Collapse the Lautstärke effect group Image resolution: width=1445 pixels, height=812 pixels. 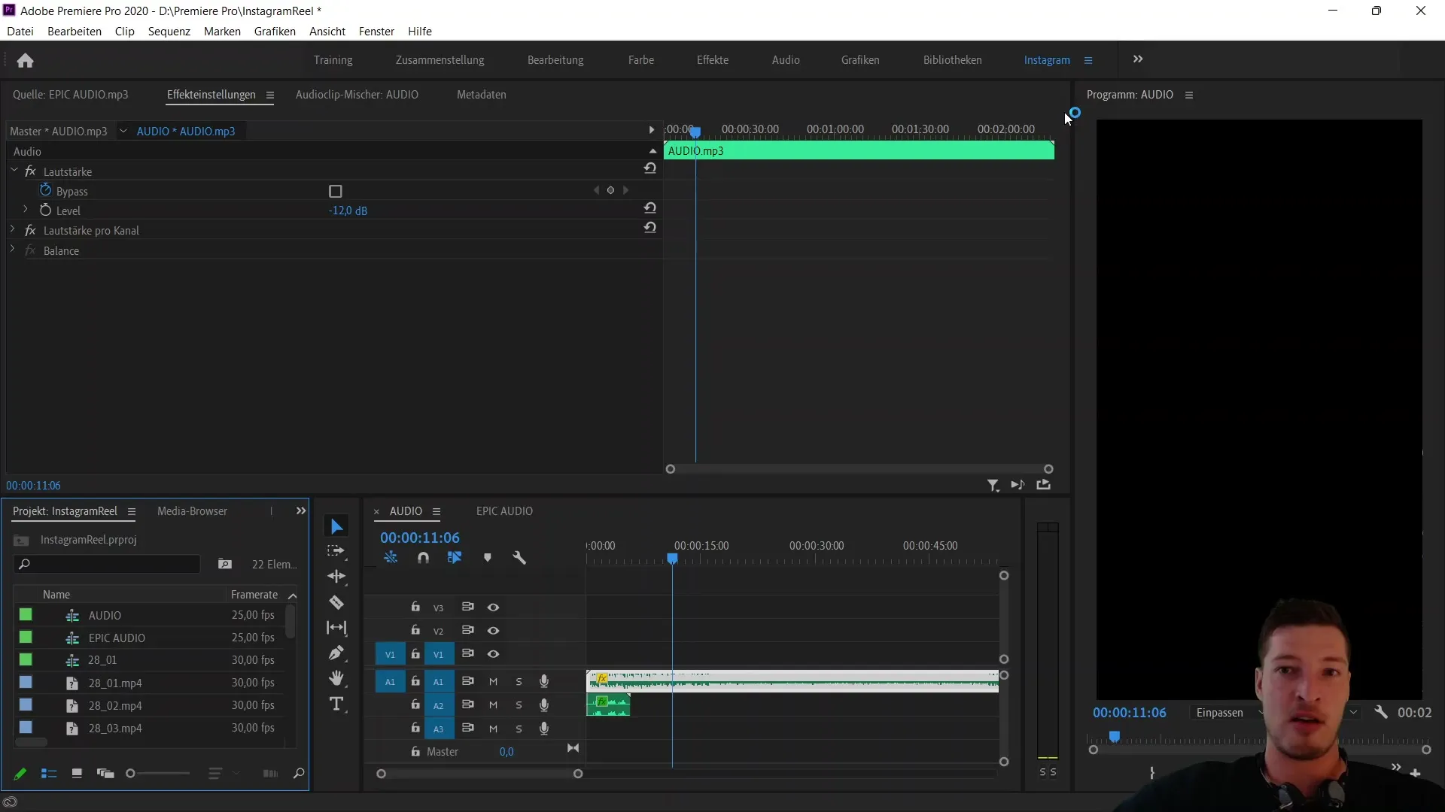click(14, 171)
